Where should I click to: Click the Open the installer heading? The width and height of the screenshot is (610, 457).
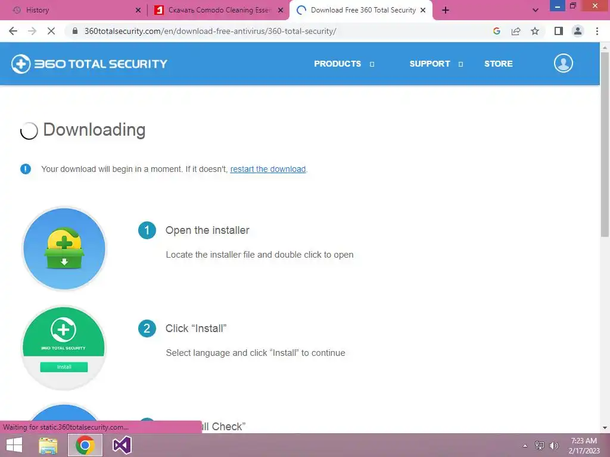(x=207, y=230)
